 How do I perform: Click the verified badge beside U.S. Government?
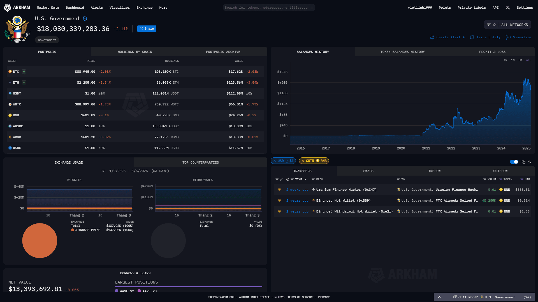click(85, 19)
